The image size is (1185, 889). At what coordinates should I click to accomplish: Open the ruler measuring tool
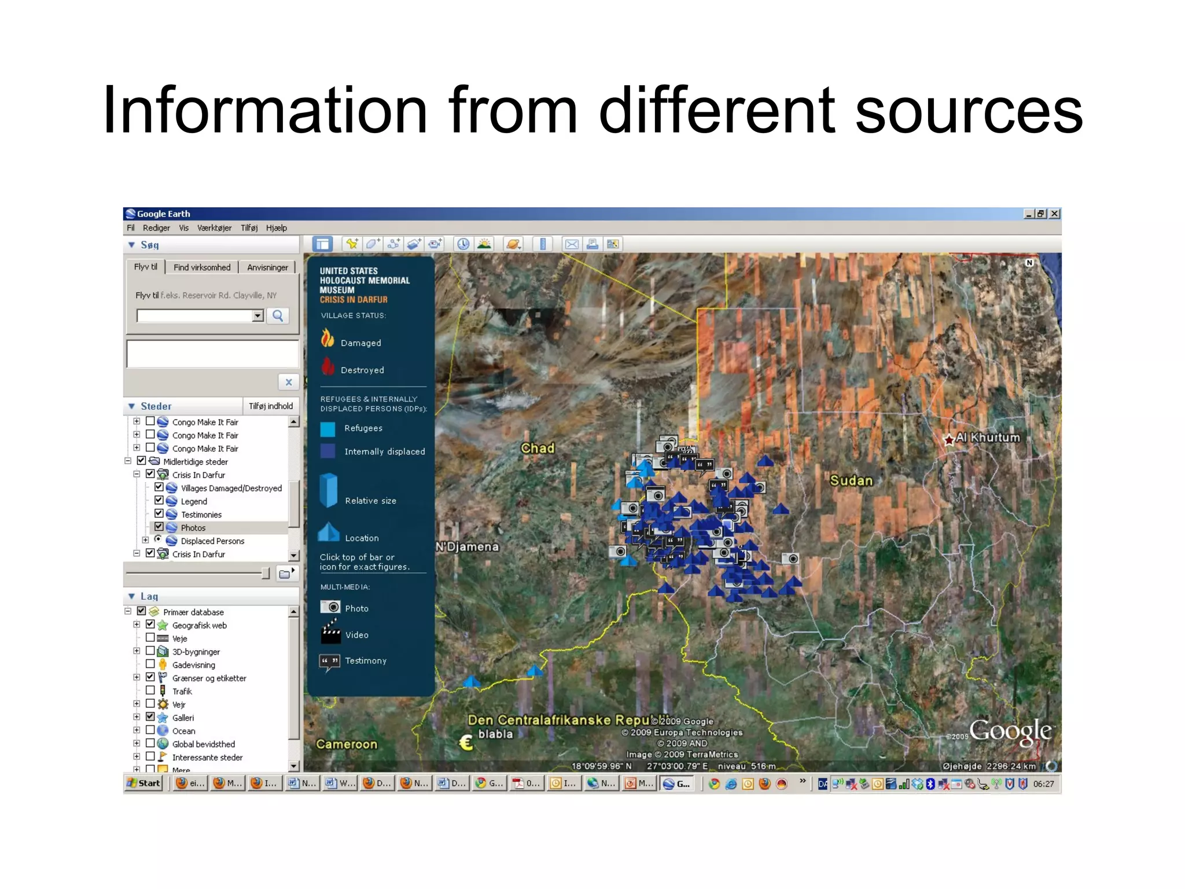click(542, 244)
